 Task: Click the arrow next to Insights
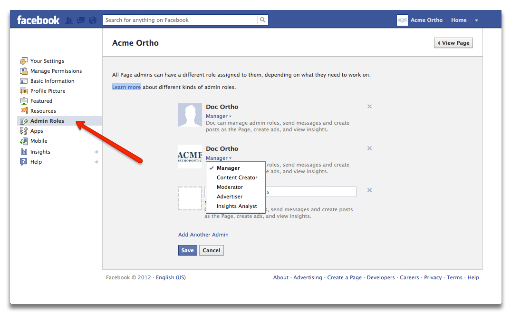(96, 152)
